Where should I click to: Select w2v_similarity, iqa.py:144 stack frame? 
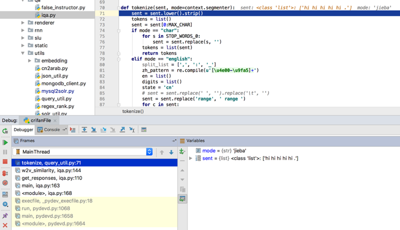coord(51,170)
